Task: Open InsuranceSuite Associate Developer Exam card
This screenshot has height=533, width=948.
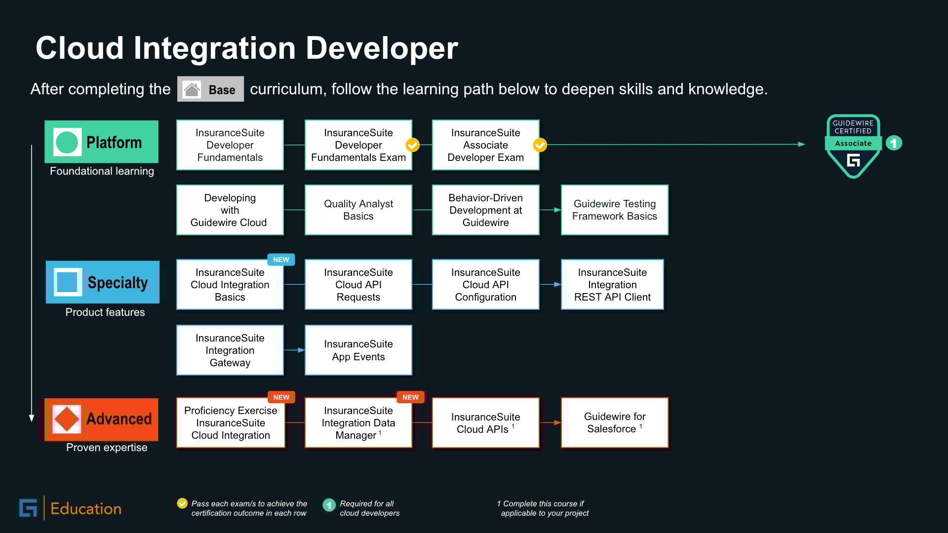Action: [x=486, y=145]
